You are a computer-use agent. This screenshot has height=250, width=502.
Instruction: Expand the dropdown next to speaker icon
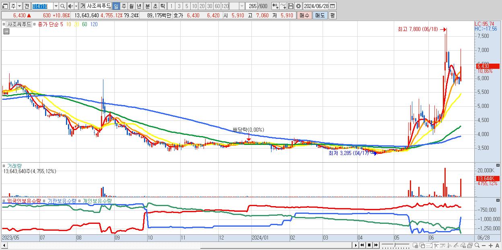coord(76,6)
